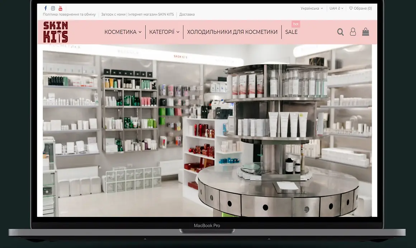The height and width of the screenshot is (248, 416).
Task: Expand the КАТЕГОРІЇ menu chevron
Action: tap(179, 32)
